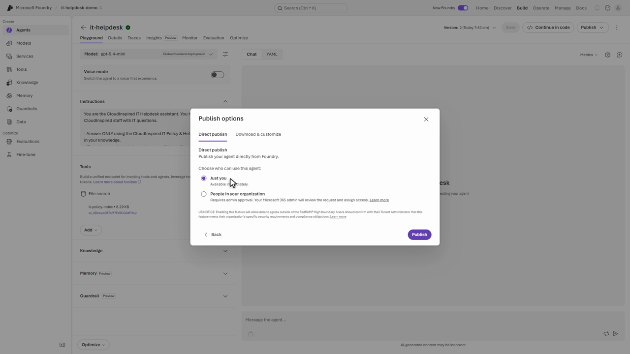
Task: Open the Metrics dropdown
Action: [x=589, y=55]
